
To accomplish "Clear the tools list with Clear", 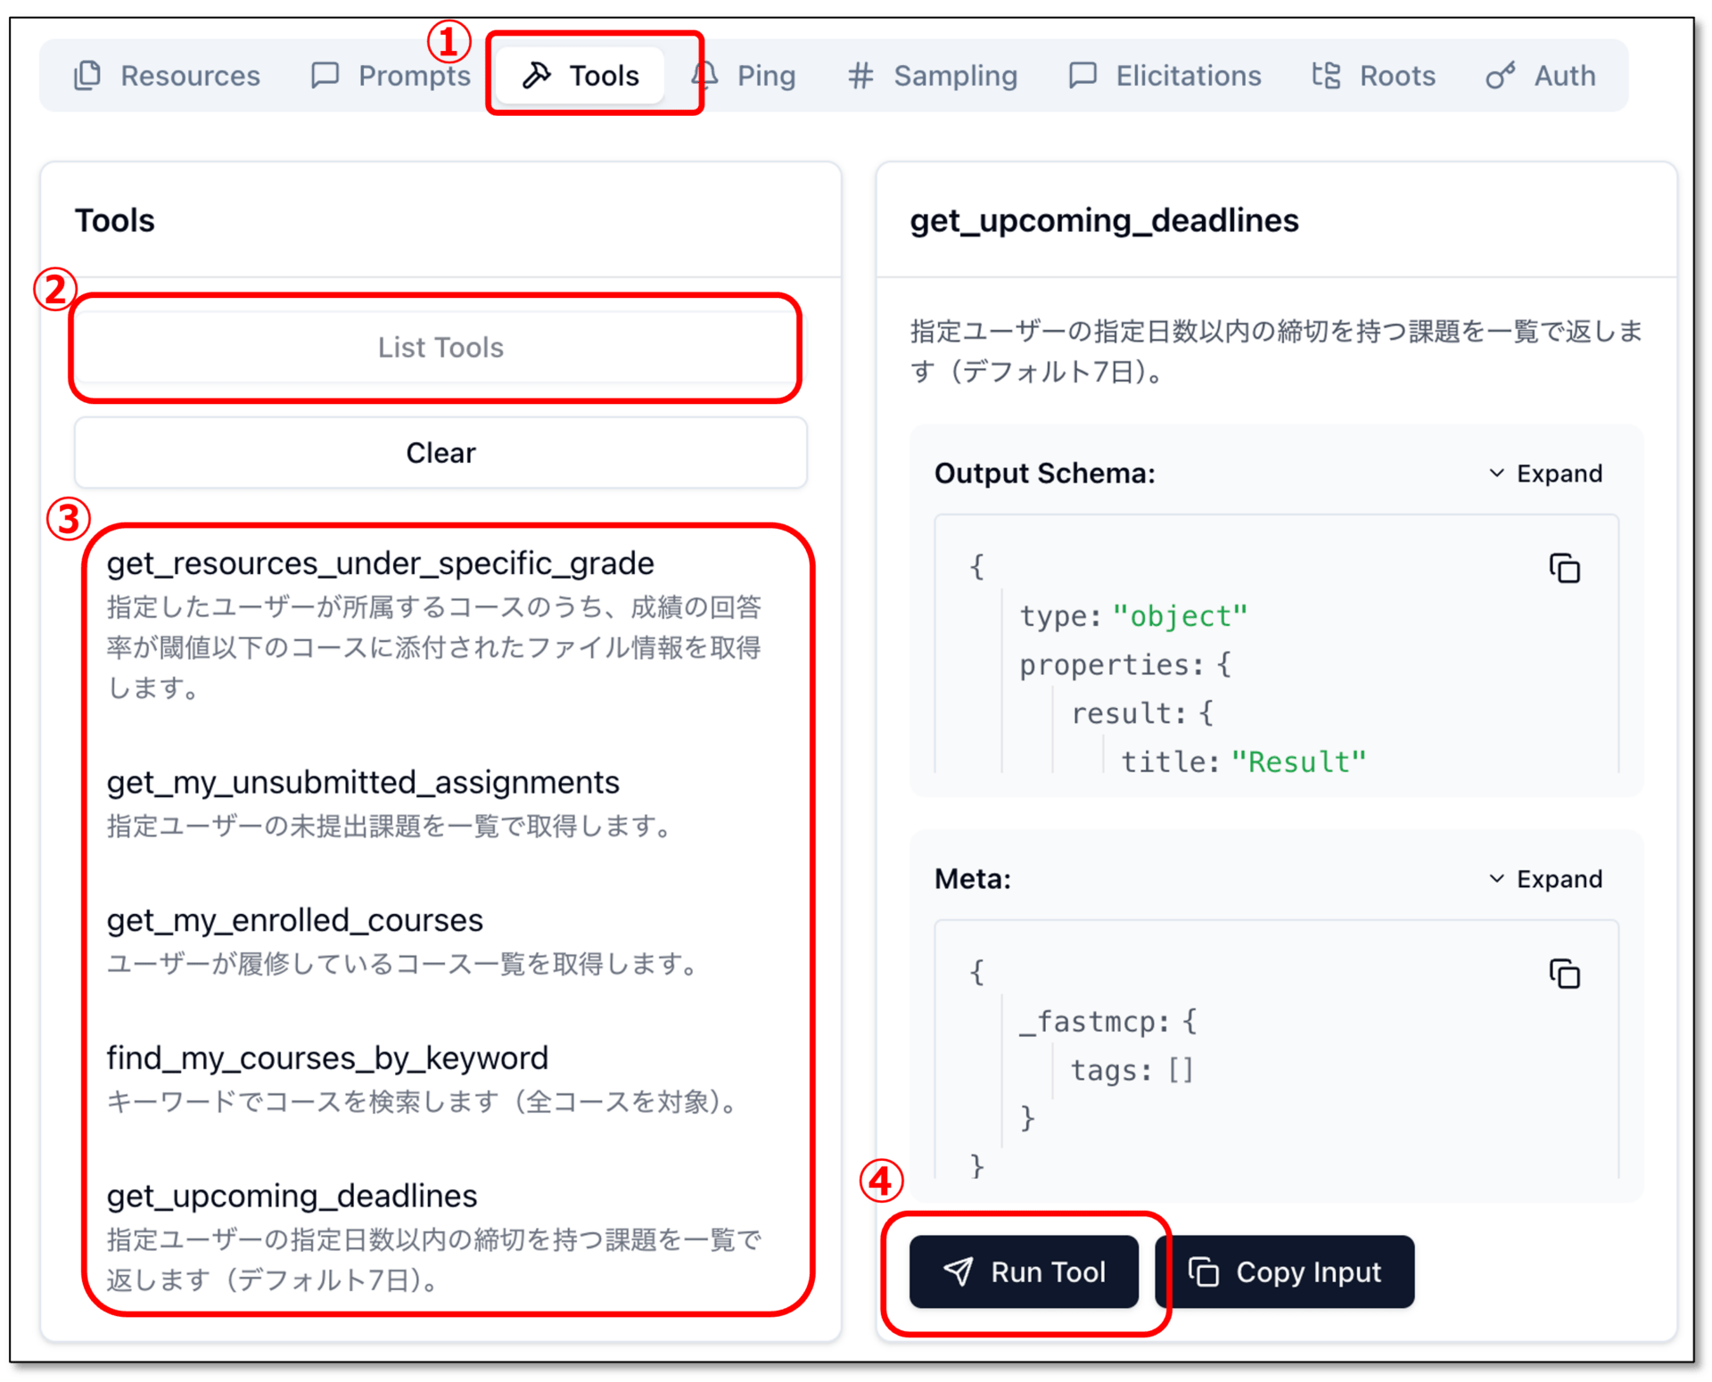I will 440,453.
